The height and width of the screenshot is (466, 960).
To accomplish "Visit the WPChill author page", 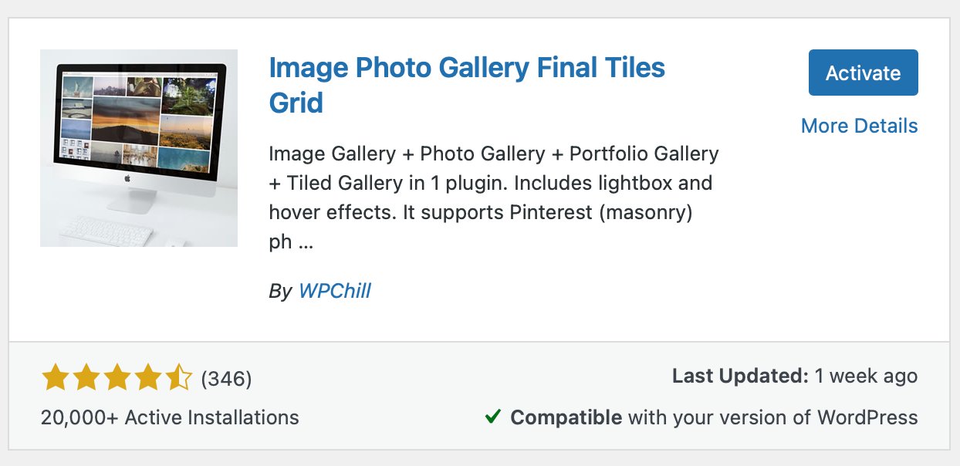I will (x=335, y=291).
